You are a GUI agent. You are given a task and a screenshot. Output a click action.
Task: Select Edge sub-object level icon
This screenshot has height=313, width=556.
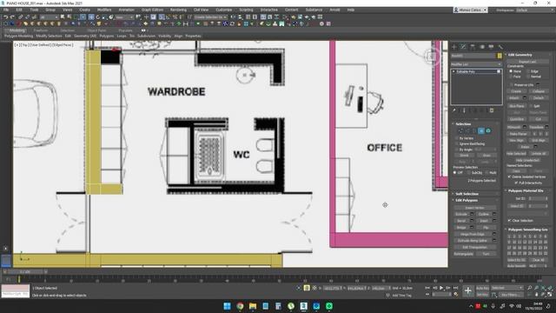click(467, 131)
